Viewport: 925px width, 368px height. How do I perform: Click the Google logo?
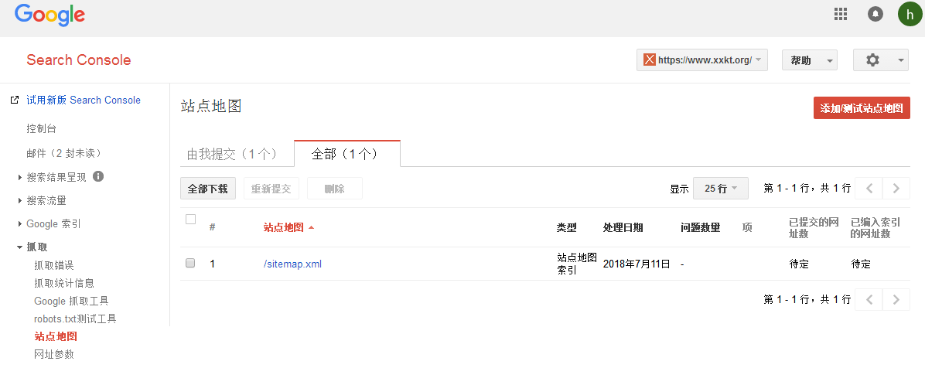[49, 15]
